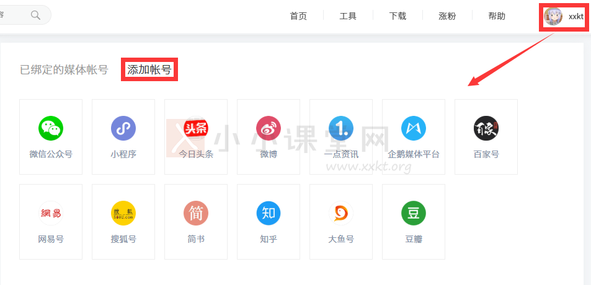This screenshot has width=591, height=285.
Task: Click the 大鱼号 label text
Action: (341, 239)
